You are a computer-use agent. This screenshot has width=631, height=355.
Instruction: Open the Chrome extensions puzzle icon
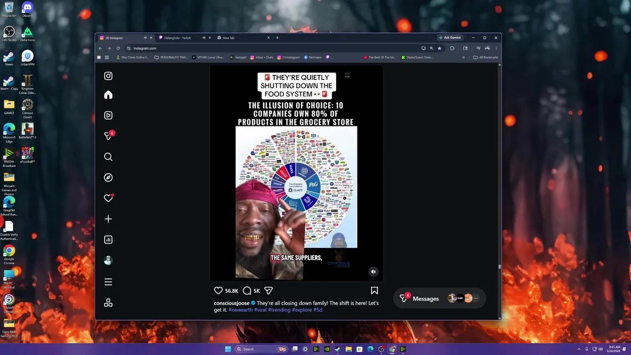pyautogui.click(x=452, y=48)
